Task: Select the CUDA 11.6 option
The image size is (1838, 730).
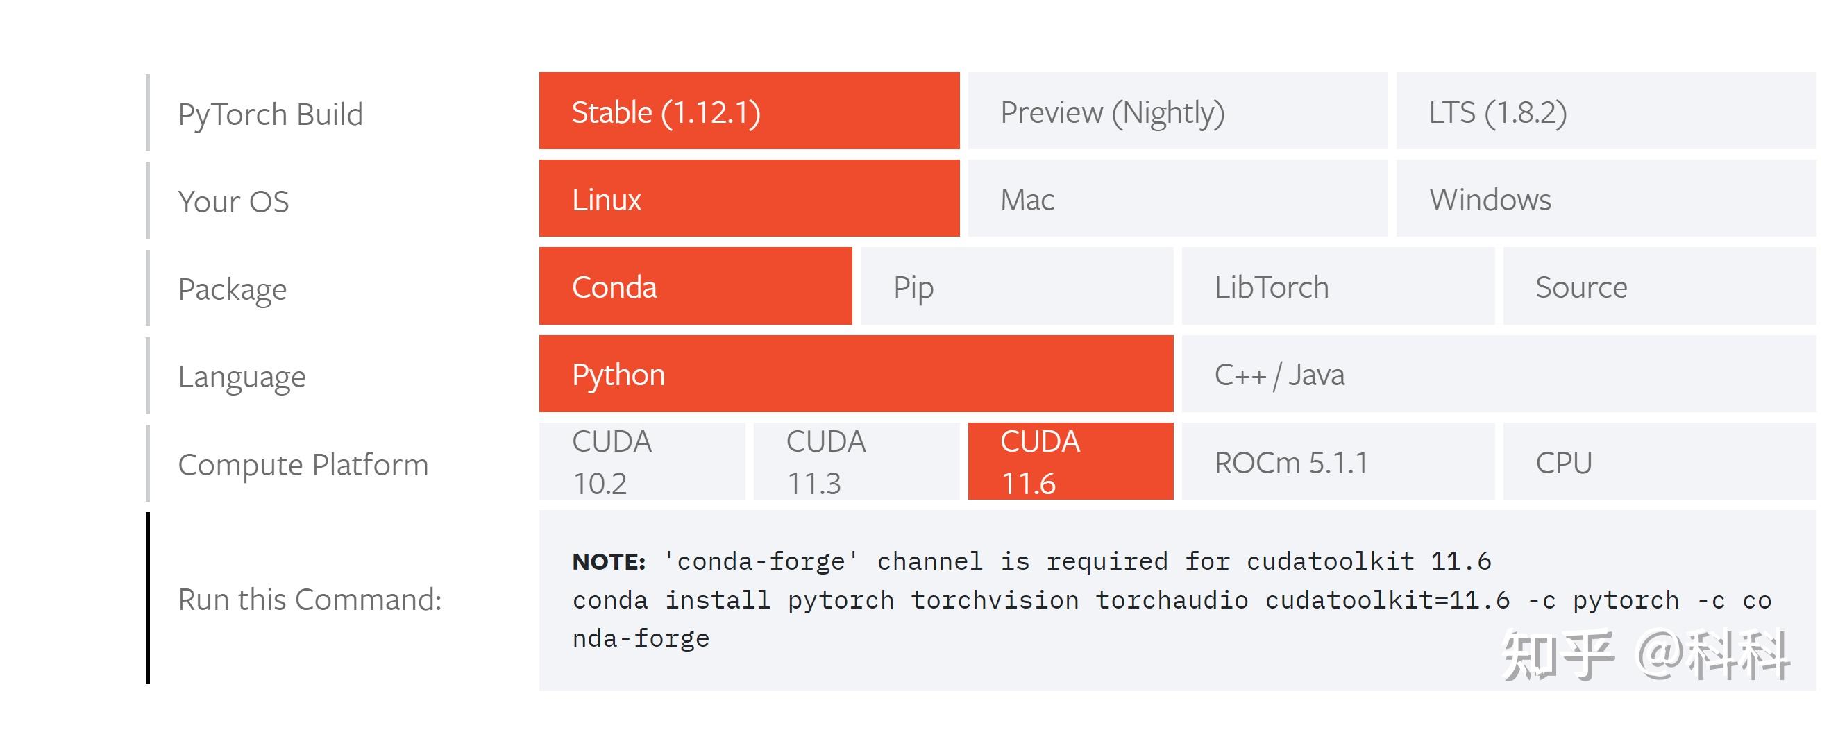Action: (x=1070, y=460)
